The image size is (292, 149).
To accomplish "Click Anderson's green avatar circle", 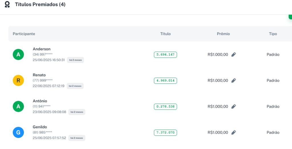I will click(18, 54).
